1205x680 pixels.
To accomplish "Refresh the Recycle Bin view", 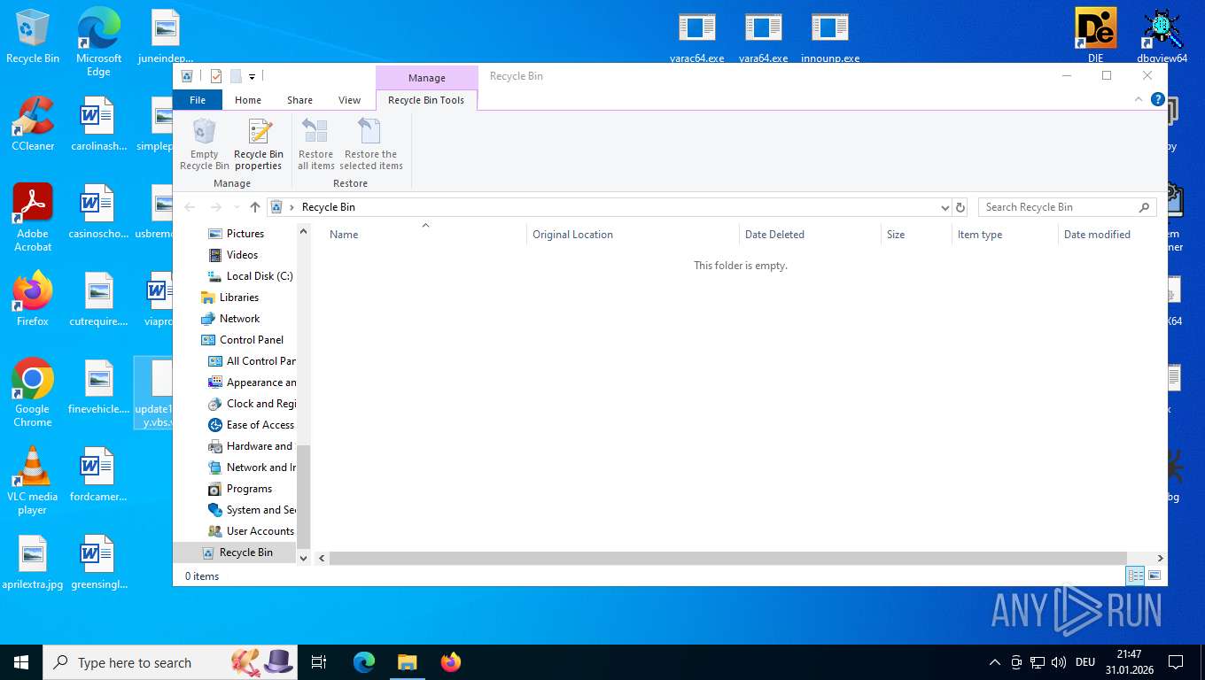I will point(960,207).
